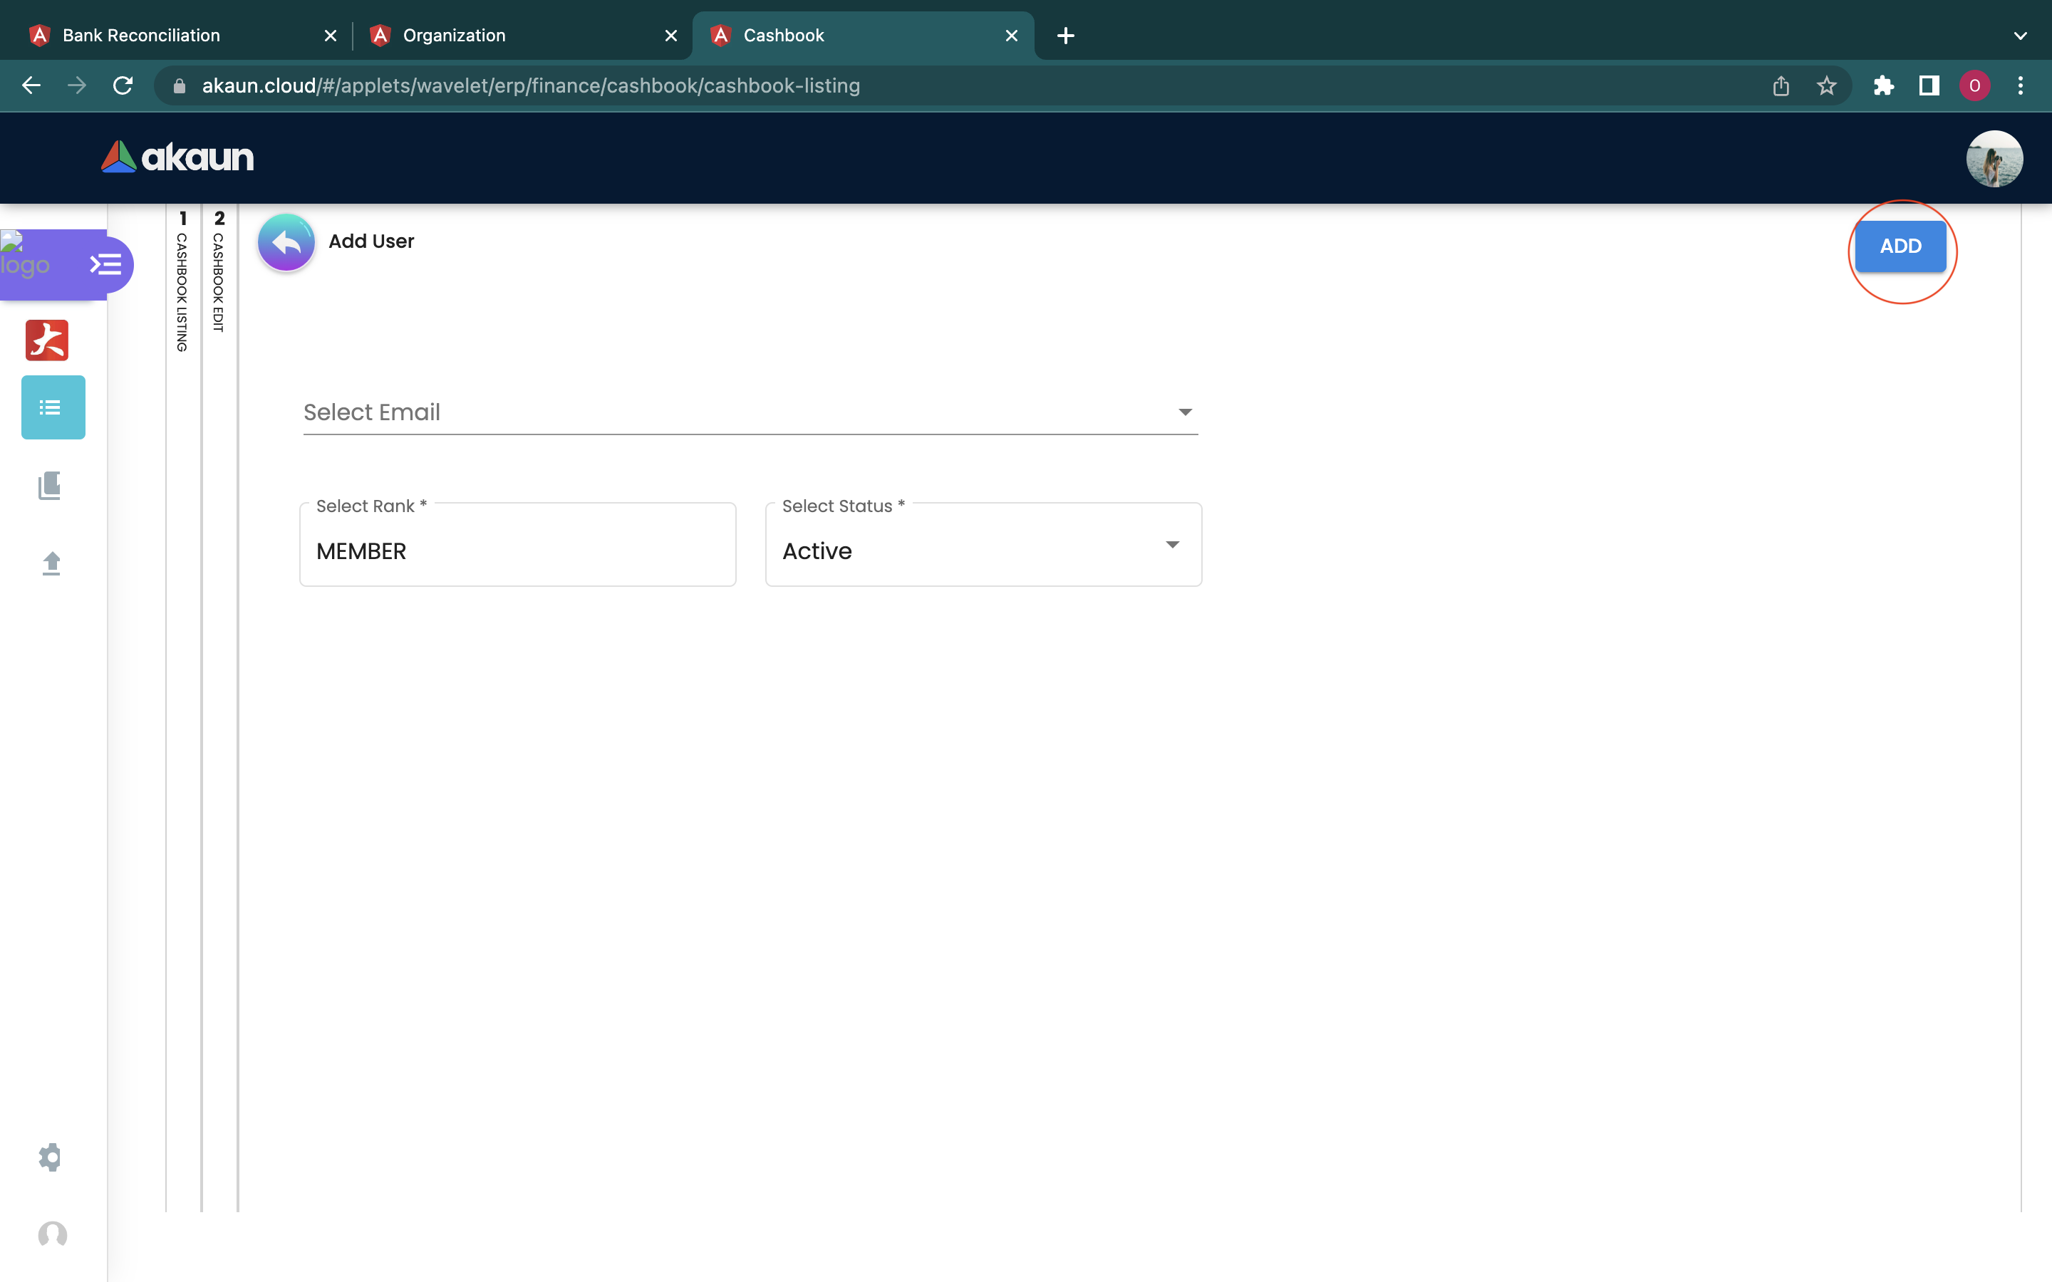Toggle the purple sidebar menu icon
2052x1282 pixels.
[x=106, y=264]
